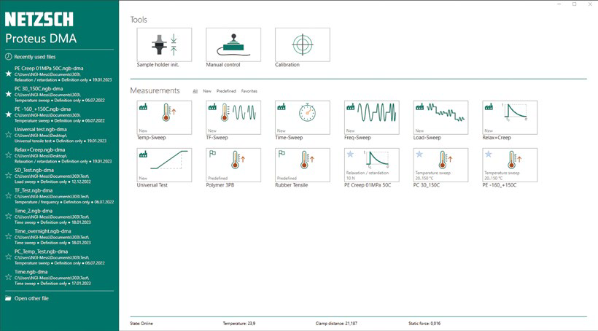The width and height of the screenshot is (598, 331).
Task: Open the predefined Polymer 3PB measurement
Action: point(233,165)
